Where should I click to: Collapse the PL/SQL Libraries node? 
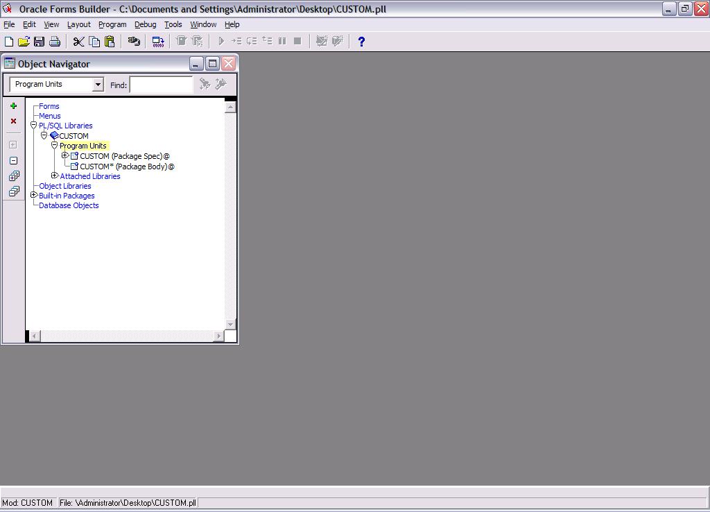(33, 125)
